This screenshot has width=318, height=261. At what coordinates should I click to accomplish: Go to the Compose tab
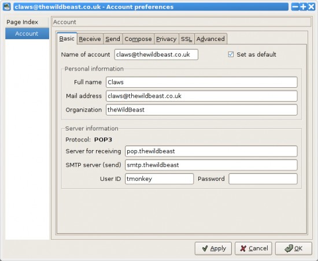(138, 39)
